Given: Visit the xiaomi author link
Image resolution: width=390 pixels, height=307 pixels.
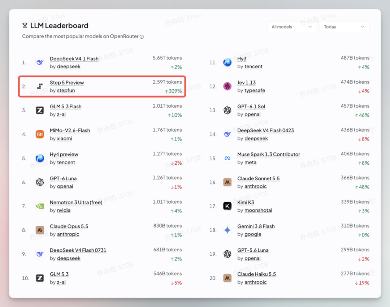Looking at the screenshot, I should [64, 138].
